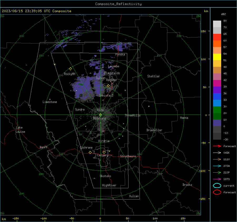Click the Strathmore city label
237x222 pixels.
pyautogui.click(x=128, y=156)
